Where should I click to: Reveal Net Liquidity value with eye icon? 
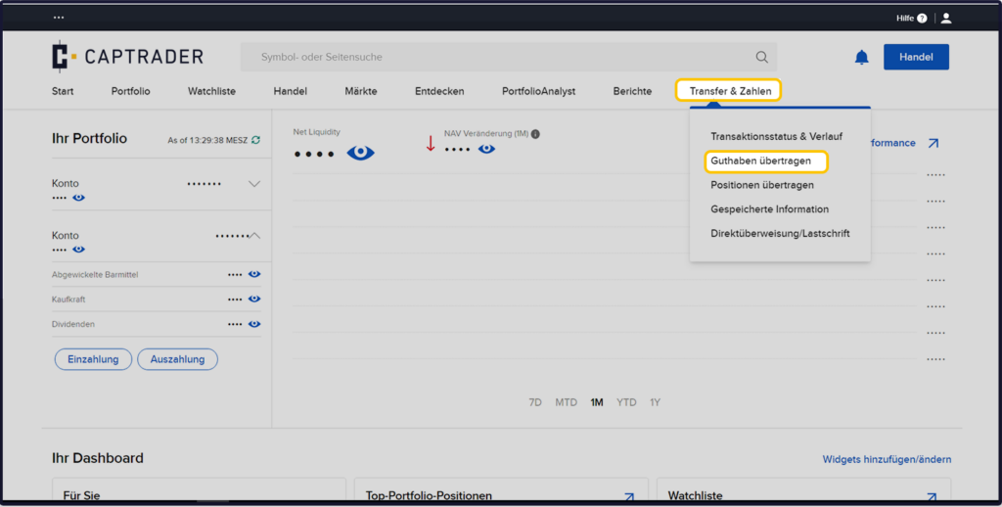click(x=360, y=153)
